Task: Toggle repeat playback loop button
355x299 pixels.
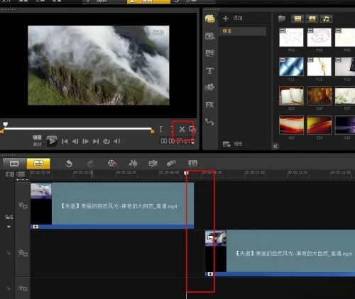Action: pos(106,141)
